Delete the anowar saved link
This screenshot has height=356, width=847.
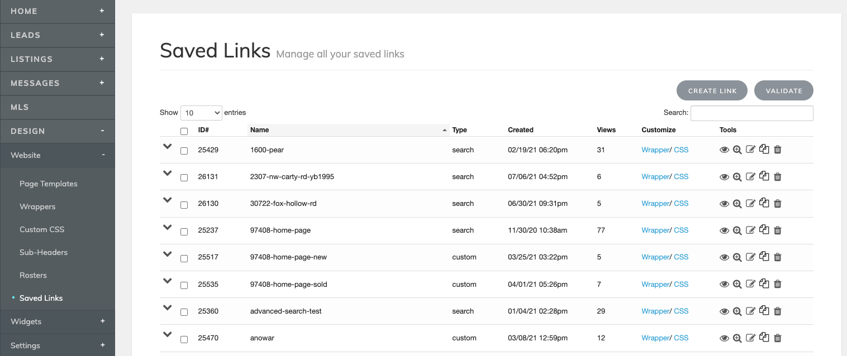[777, 338]
